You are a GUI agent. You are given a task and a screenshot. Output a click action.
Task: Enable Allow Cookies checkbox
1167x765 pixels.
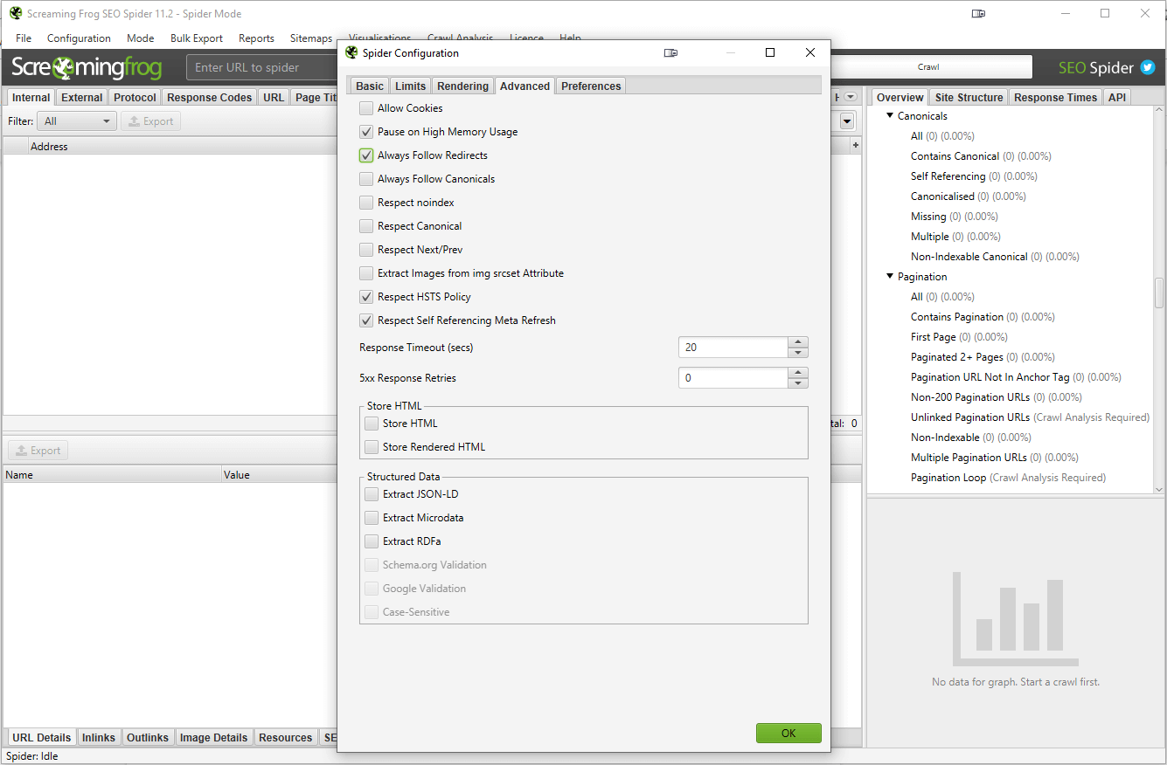point(366,108)
